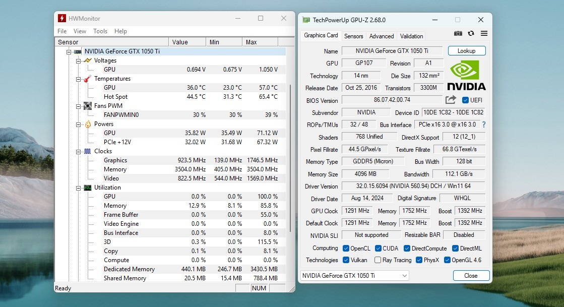The image size is (564, 307).
Task: Collapse the Temperatures tree section
Action: pos(78,79)
